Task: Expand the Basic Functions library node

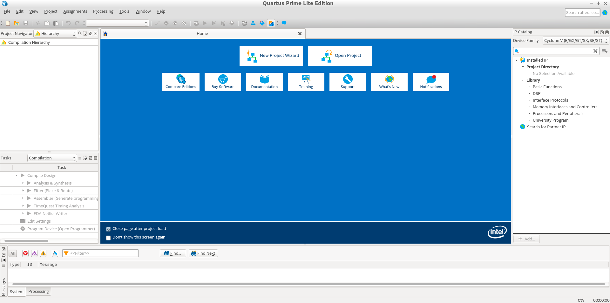Action: click(x=529, y=87)
